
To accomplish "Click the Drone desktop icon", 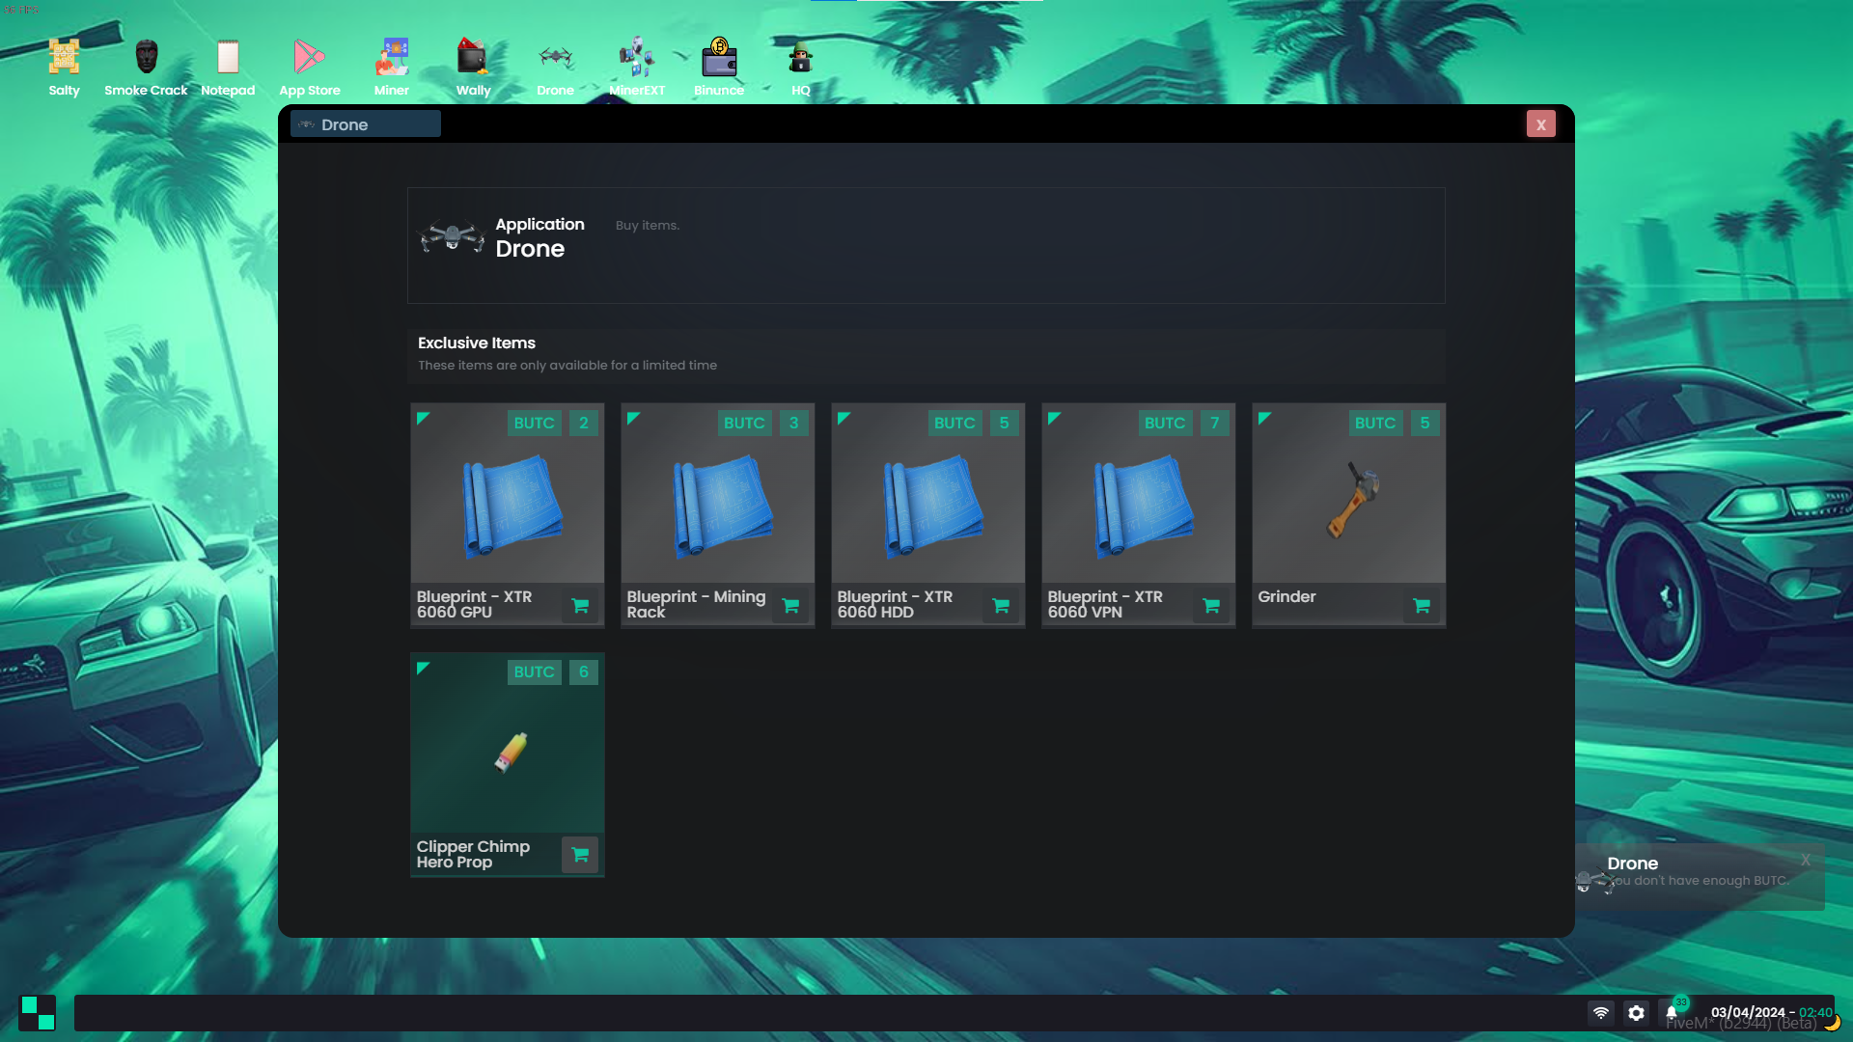I will (x=555, y=68).
